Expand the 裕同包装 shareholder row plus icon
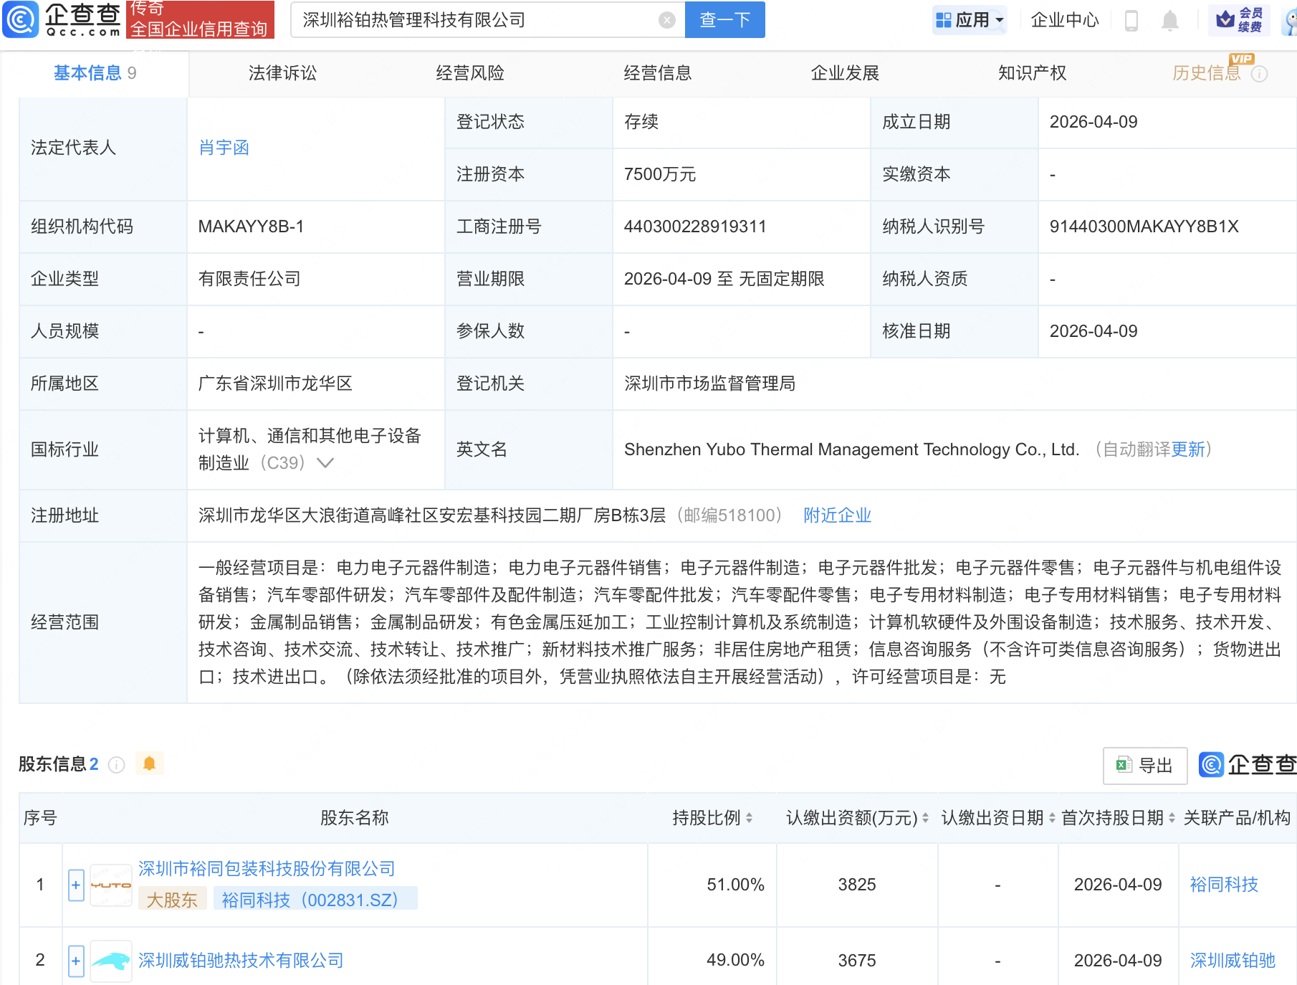Screen dimensions: 1297x985 75,884
